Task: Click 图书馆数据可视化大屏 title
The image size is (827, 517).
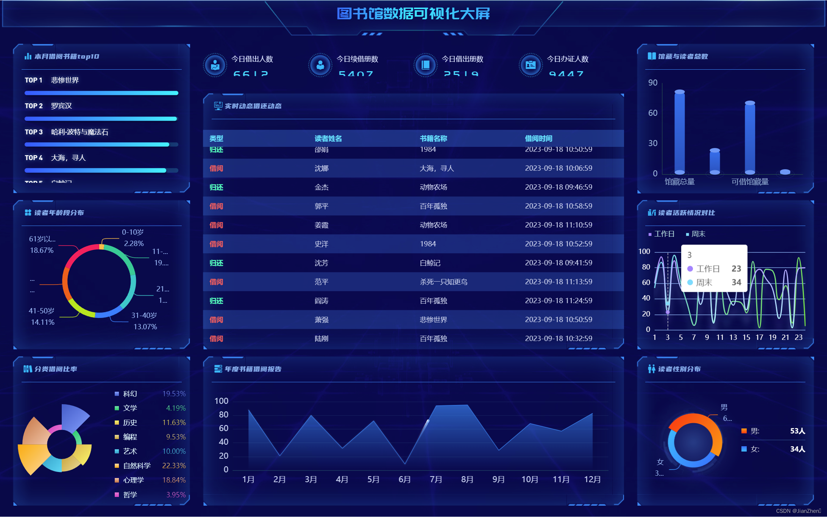Action: [x=413, y=14]
